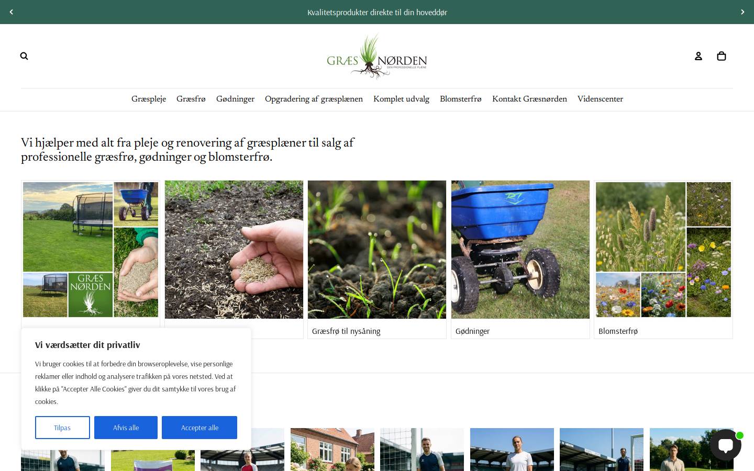
Task: Open Opgradering af græsplænen menu
Action: click(x=314, y=99)
